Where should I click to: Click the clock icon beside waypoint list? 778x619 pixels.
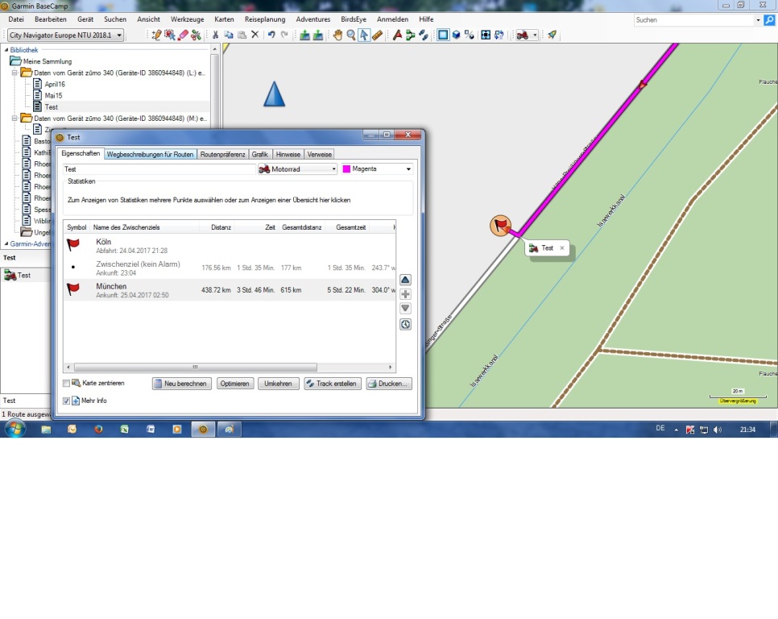pos(405,325)
